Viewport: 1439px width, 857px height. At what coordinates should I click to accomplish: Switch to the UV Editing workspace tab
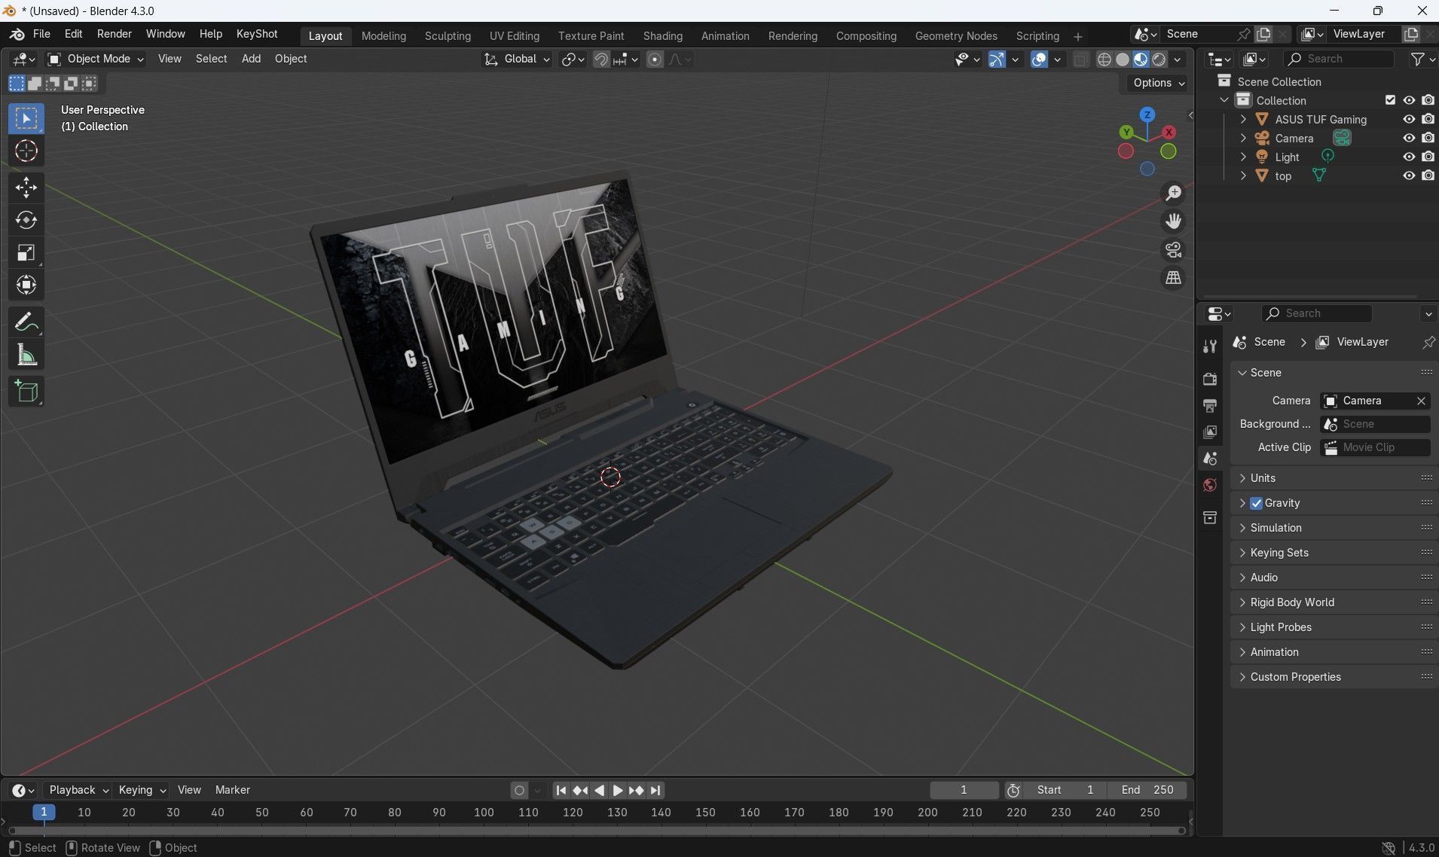(x=514, y=35)
